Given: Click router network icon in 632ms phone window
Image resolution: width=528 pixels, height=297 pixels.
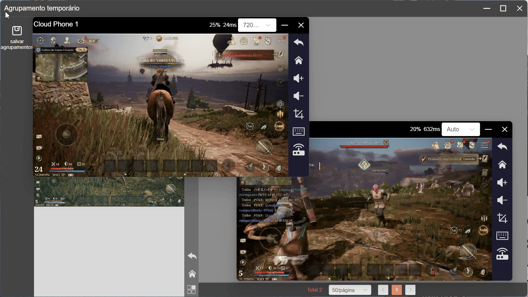Looking at the screenshot, I should 502,254.
